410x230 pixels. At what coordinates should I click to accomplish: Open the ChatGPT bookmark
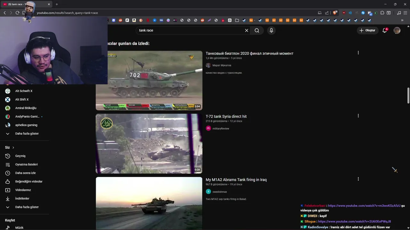[230, 20]
